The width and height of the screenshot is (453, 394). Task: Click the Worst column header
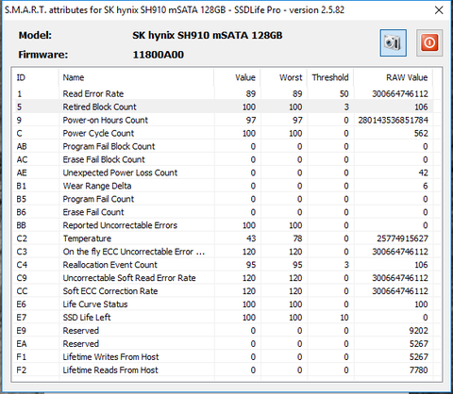pos(283,77)
